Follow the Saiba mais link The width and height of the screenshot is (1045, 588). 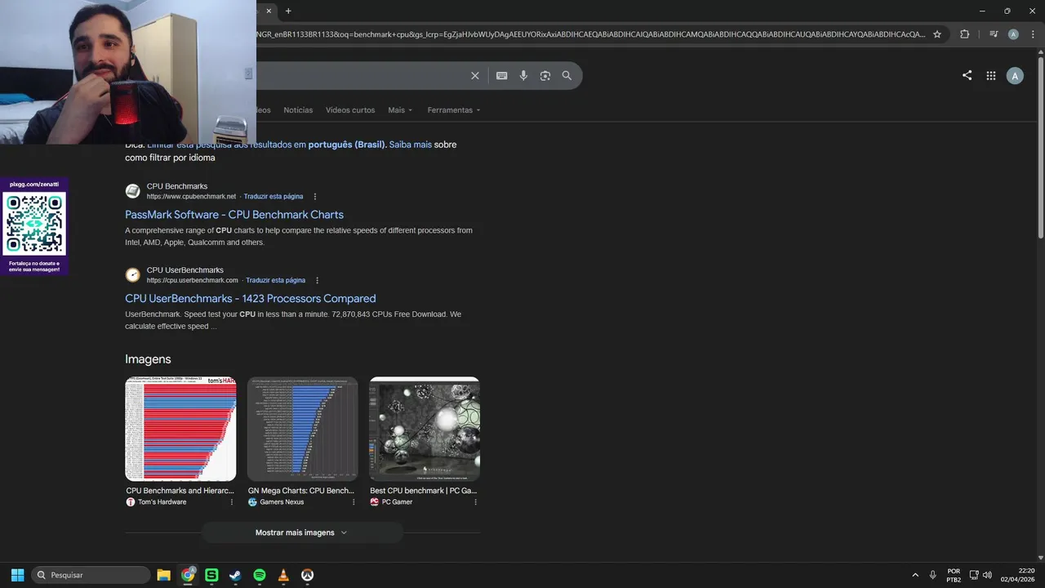411,145
